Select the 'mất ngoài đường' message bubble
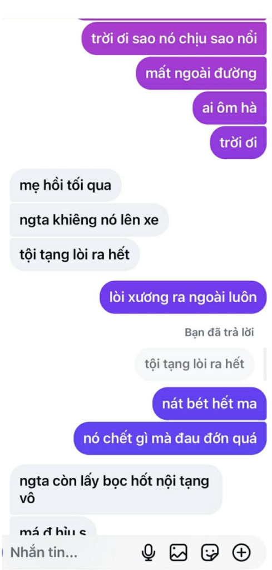This screenshot has width=272, height=570. [201, 73]
